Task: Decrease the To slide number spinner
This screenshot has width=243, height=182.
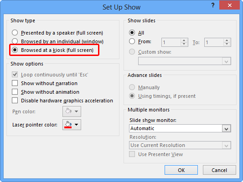Action: [x=227, y=44]
